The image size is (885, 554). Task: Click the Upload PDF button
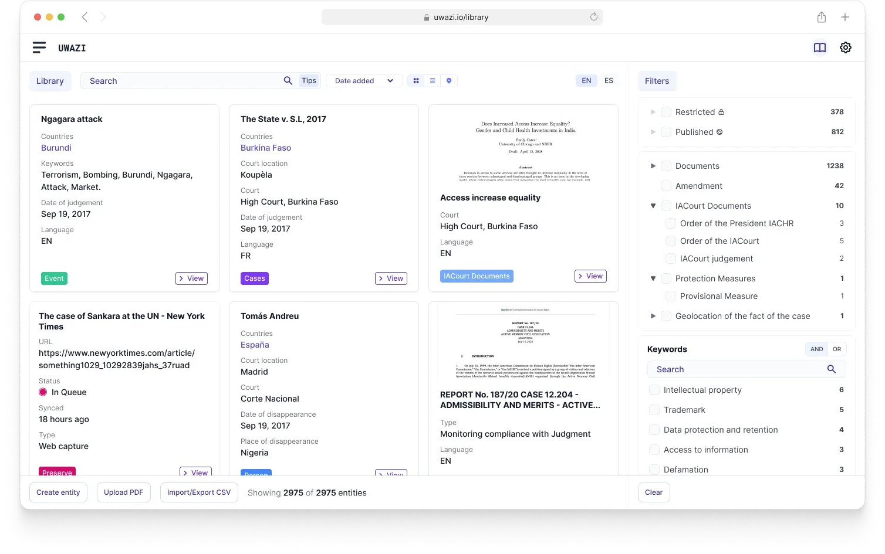click(123, 492)
